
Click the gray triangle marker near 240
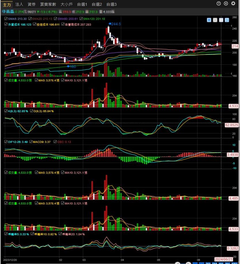pos(231,26)
